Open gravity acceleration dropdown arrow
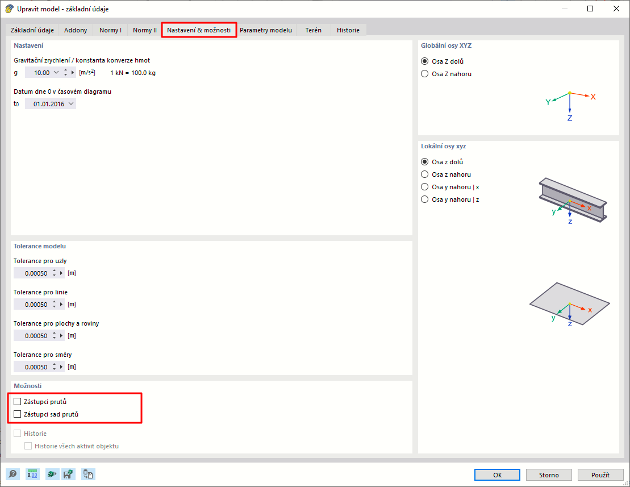Image resolution: width=630 pixels, height=487 pixels. [x=56, y=72]
